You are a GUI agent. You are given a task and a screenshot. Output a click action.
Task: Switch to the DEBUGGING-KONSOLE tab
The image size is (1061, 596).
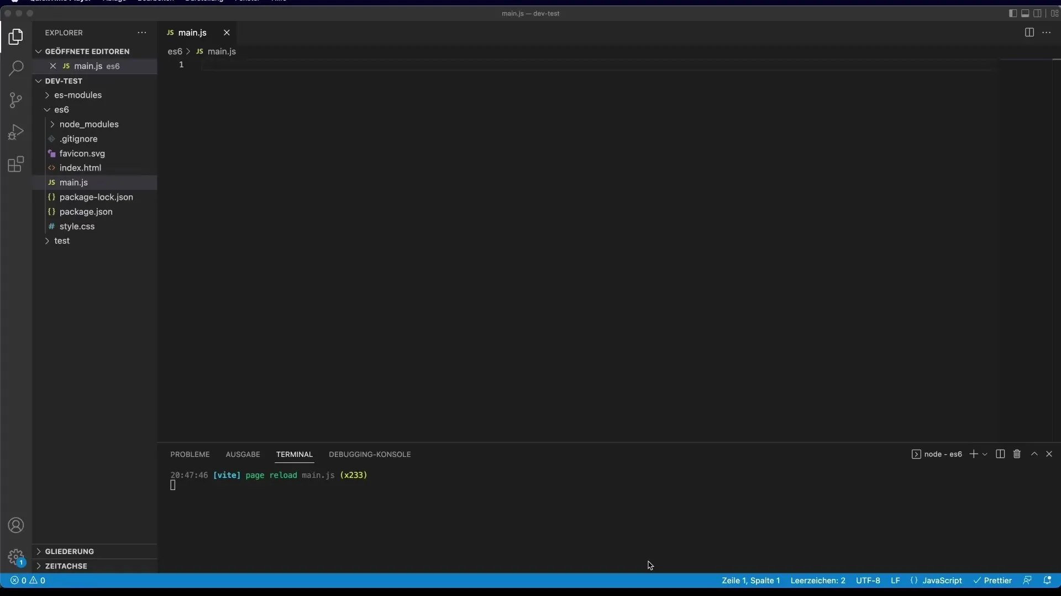pos(370,454)
